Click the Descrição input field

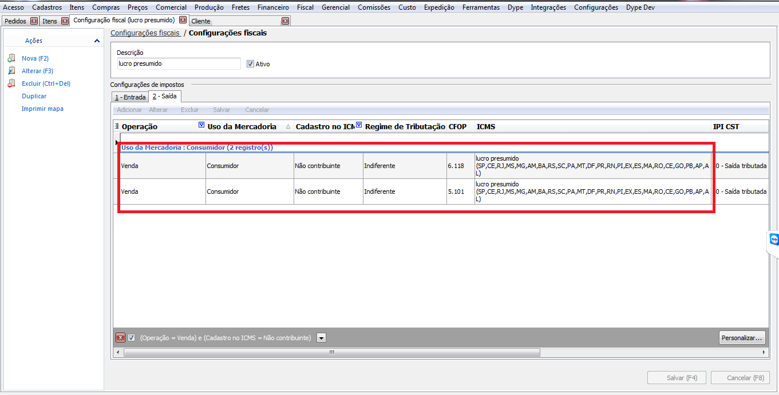[179, 63]
